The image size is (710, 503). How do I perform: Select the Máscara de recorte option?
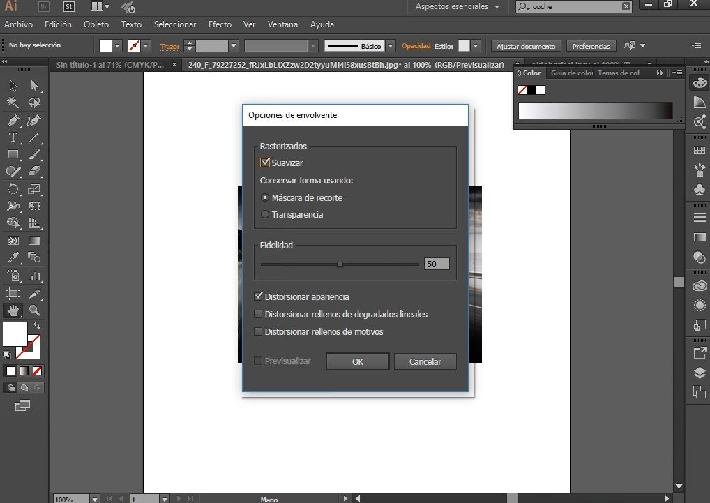coord(265,197)
